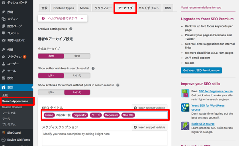Switch to the アーカイブ tab

pos(125,8)
